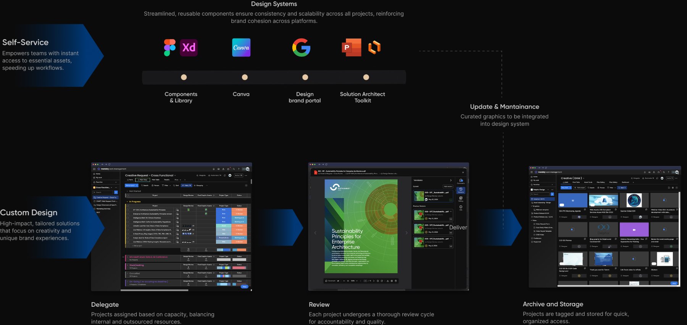Open notifications bell in Delegate monday window

click(x=214, y=169)
